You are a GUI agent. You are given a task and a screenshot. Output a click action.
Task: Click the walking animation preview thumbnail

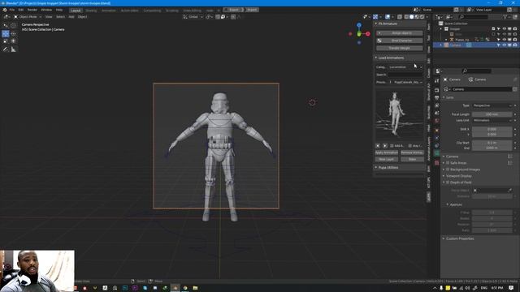pyautogui.click(x=400, y=114)
